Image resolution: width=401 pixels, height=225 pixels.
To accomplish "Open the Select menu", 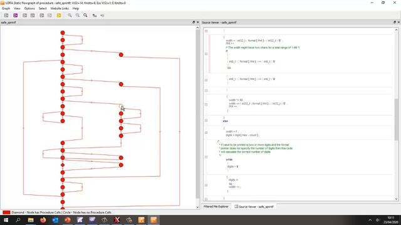I will tap(43, 8).
